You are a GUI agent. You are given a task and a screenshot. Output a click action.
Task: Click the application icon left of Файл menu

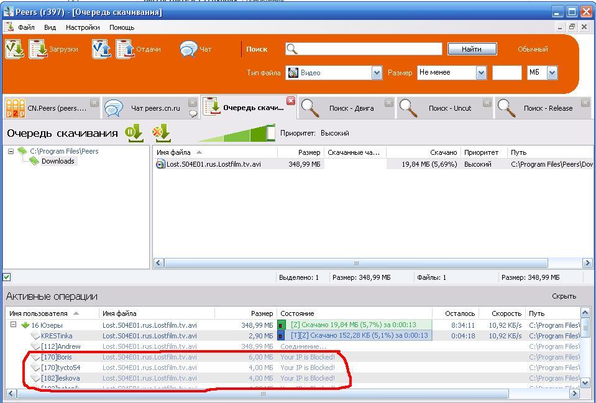tap(9, 27)
